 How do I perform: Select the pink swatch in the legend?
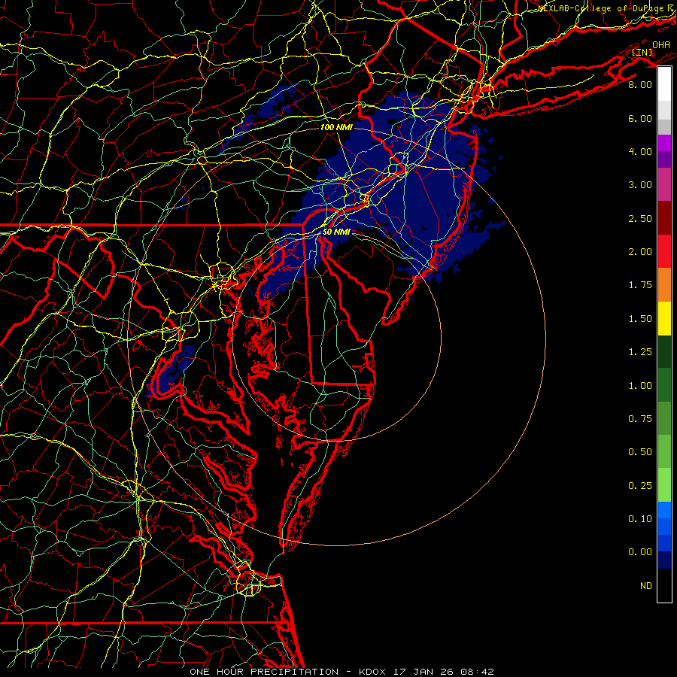pos(664,184)
